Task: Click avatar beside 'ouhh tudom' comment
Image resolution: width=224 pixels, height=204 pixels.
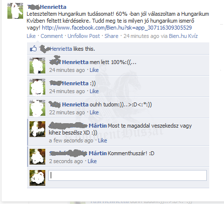Action: [37, 108]
